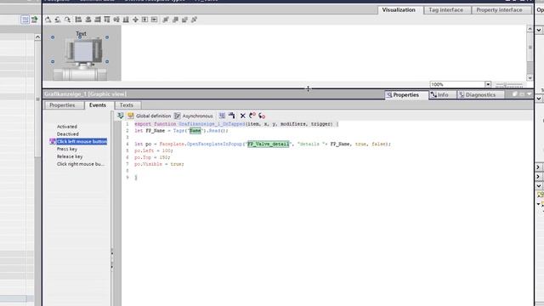Click the align bottom icon

click(126, 20)
